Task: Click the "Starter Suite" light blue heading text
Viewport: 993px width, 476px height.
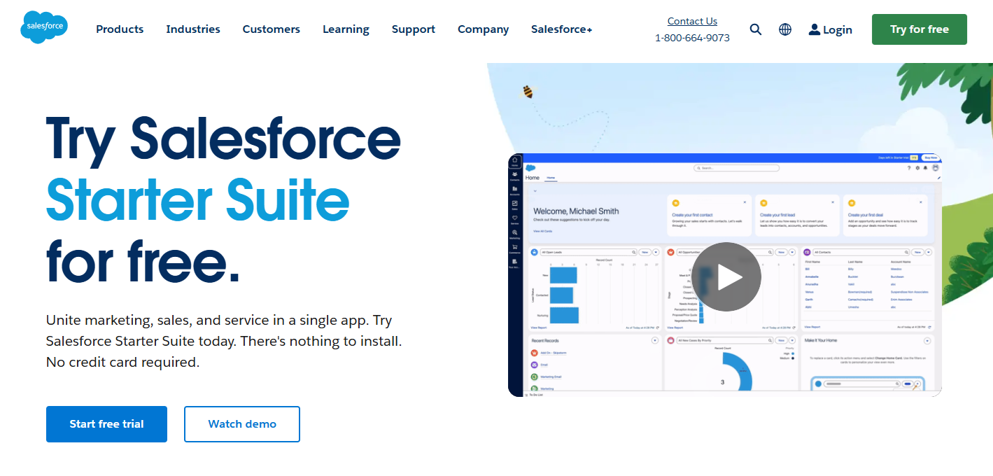Action: pyautogui.click(x=198, y=199)
